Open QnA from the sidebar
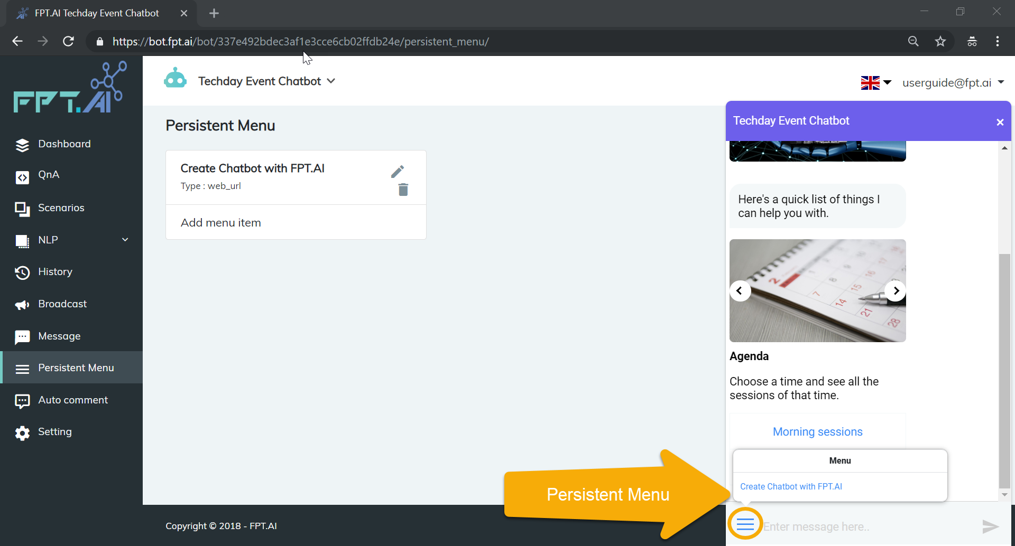The image size is (1015, 546). click(49, 175)
